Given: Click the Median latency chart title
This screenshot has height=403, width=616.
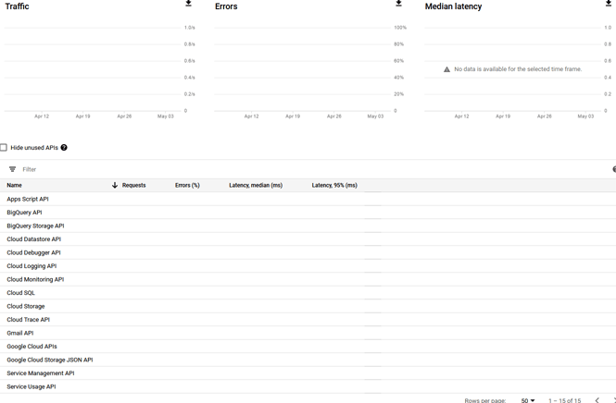Looking at the screenshot, I should (x=453, y=6).
